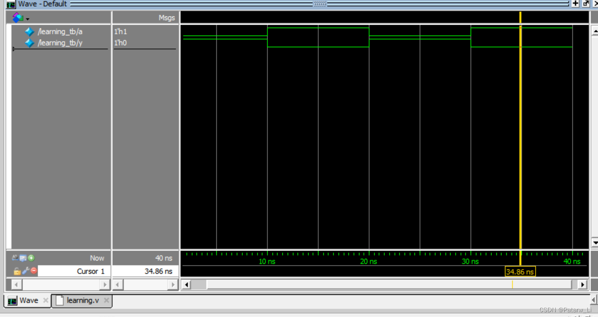Click the green Insert Cursor icon

point(31,258)
